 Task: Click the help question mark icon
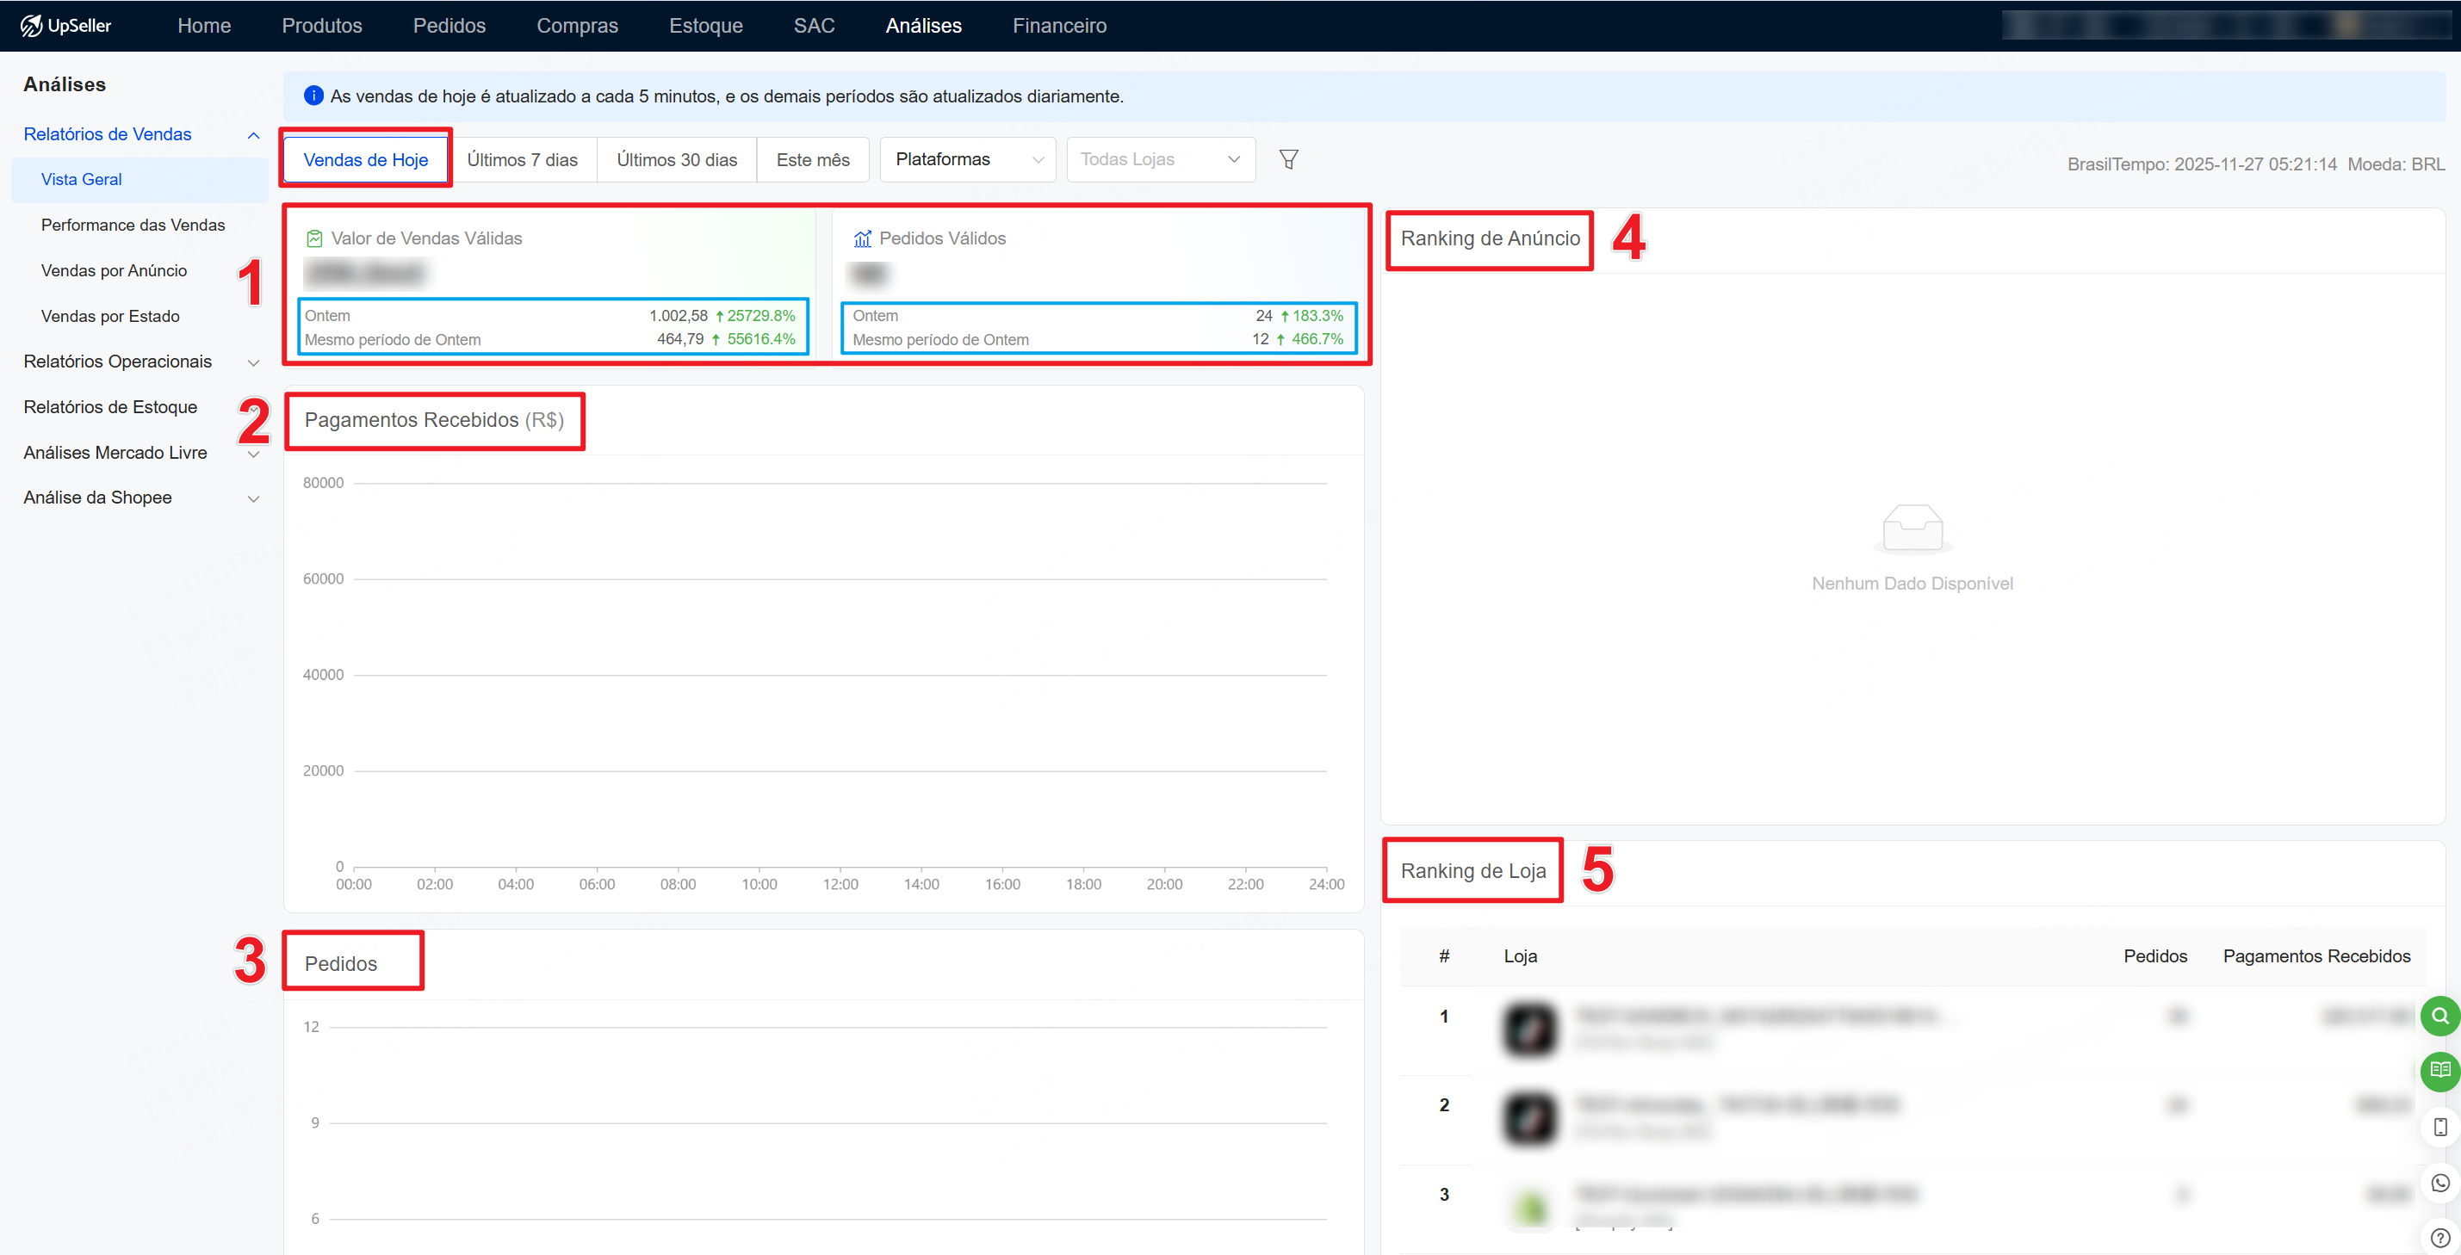click(x=2440, y=1237)
